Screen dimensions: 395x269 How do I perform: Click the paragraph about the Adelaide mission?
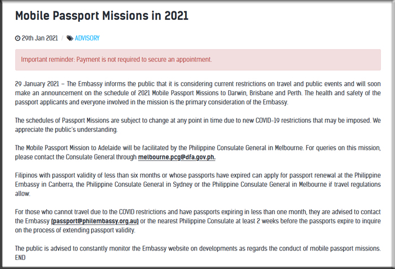click(197, 152)
